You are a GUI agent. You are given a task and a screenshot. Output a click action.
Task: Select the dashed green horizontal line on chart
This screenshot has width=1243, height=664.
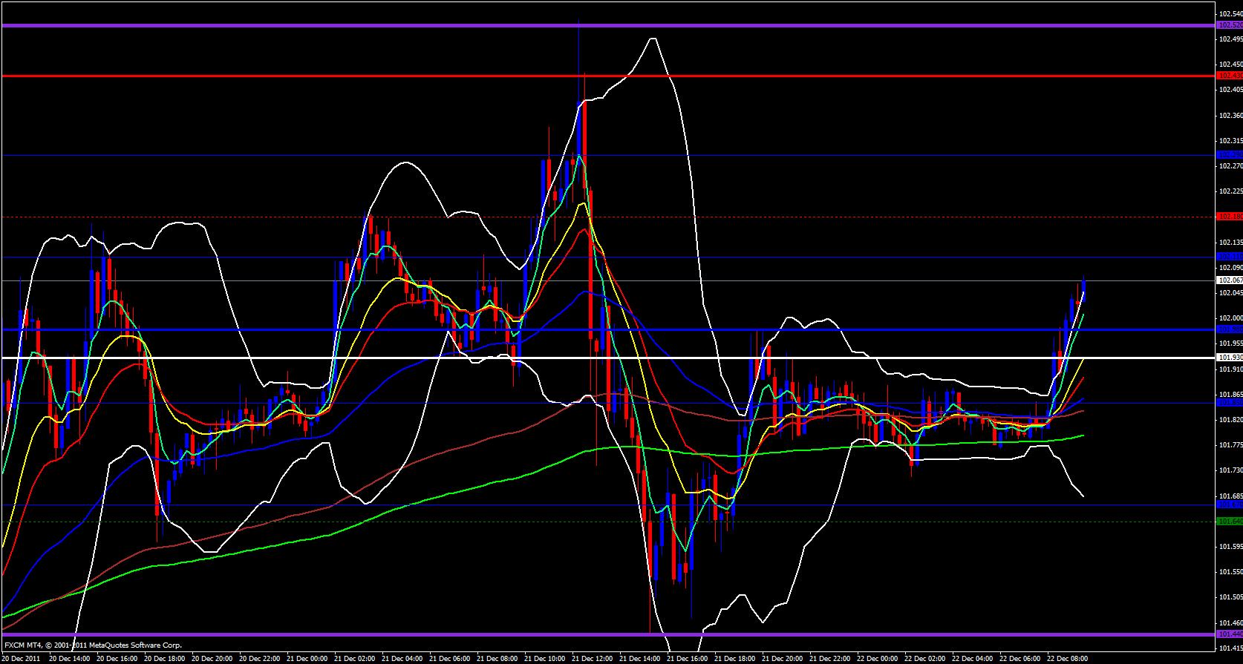tap(607, 522)
